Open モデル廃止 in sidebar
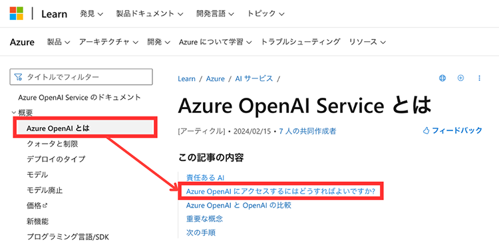The width and height of the screenshot is (499, 250). [x=44, y=190]
